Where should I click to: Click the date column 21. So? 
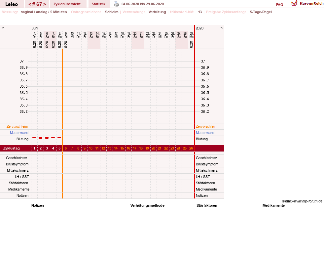point(141,35)
